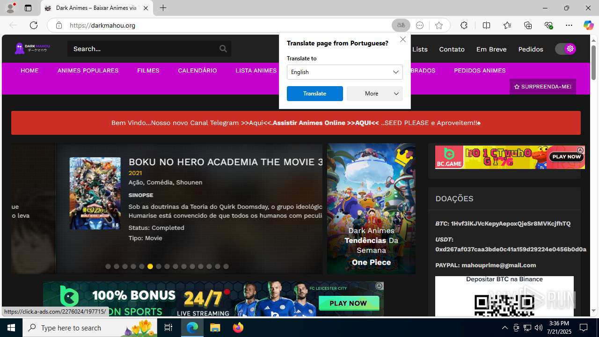Expand the Translate to language dropdown
Image resolution: width=599 pixels, height=337 pixels.
[345, 72]
